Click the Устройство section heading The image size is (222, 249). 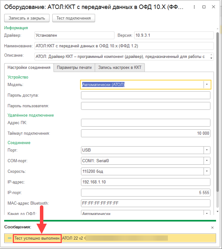pyautogui.click(x=18, y=77)
